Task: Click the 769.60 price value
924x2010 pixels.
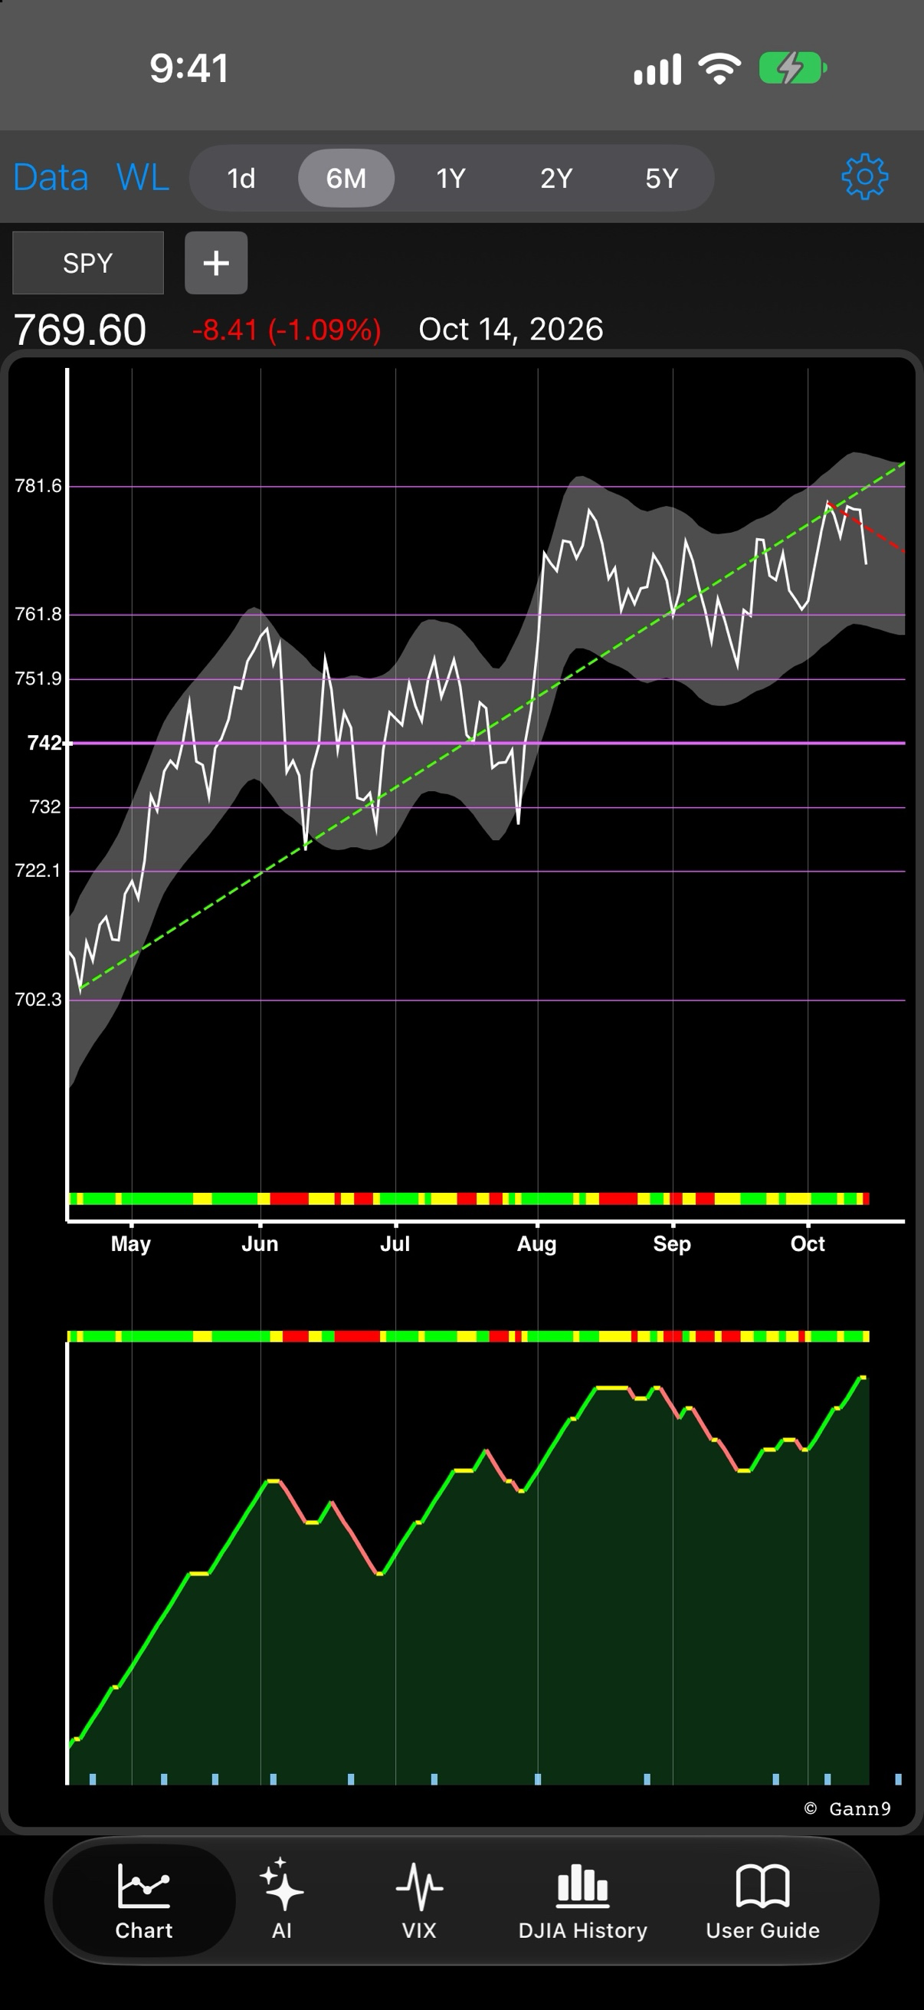Action: tap(80, 330)
